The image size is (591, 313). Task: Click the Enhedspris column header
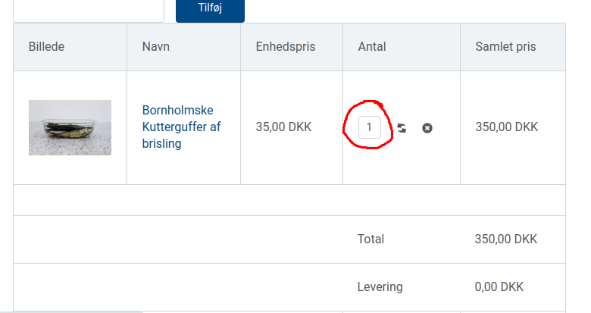click(x=286, y=46)
